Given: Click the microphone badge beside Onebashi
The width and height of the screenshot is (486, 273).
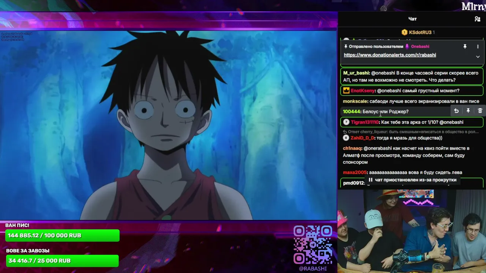Looking at the screenshot, I should 407,46.
